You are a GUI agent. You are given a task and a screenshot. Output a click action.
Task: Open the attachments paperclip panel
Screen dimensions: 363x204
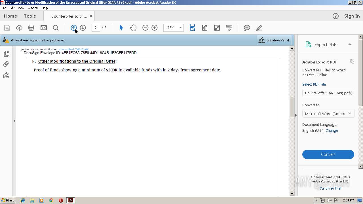coord(6,64)
